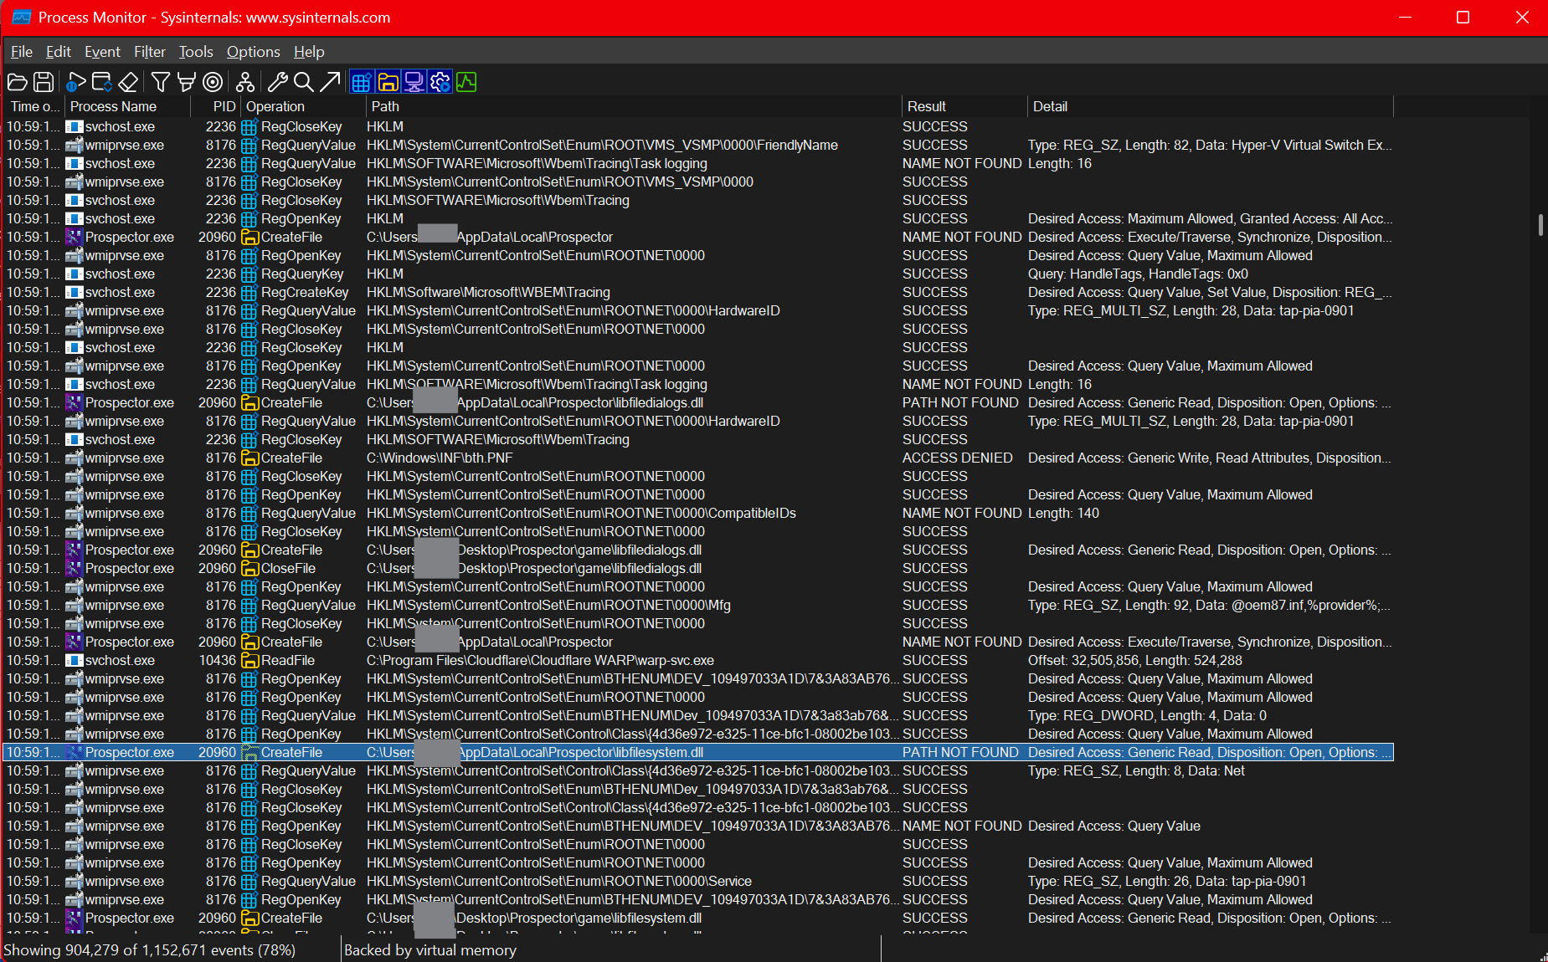Image resolution: width=1548 pixels, height=962 pixels.
Task: Click the Time of Day column header
Action: (x=34, y=106)
